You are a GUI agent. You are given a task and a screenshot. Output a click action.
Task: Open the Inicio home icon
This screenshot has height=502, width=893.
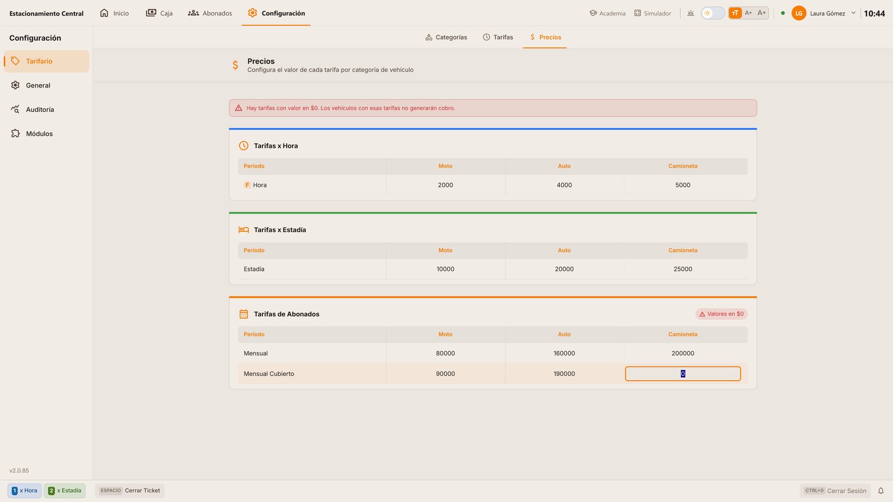click(104, 13)
